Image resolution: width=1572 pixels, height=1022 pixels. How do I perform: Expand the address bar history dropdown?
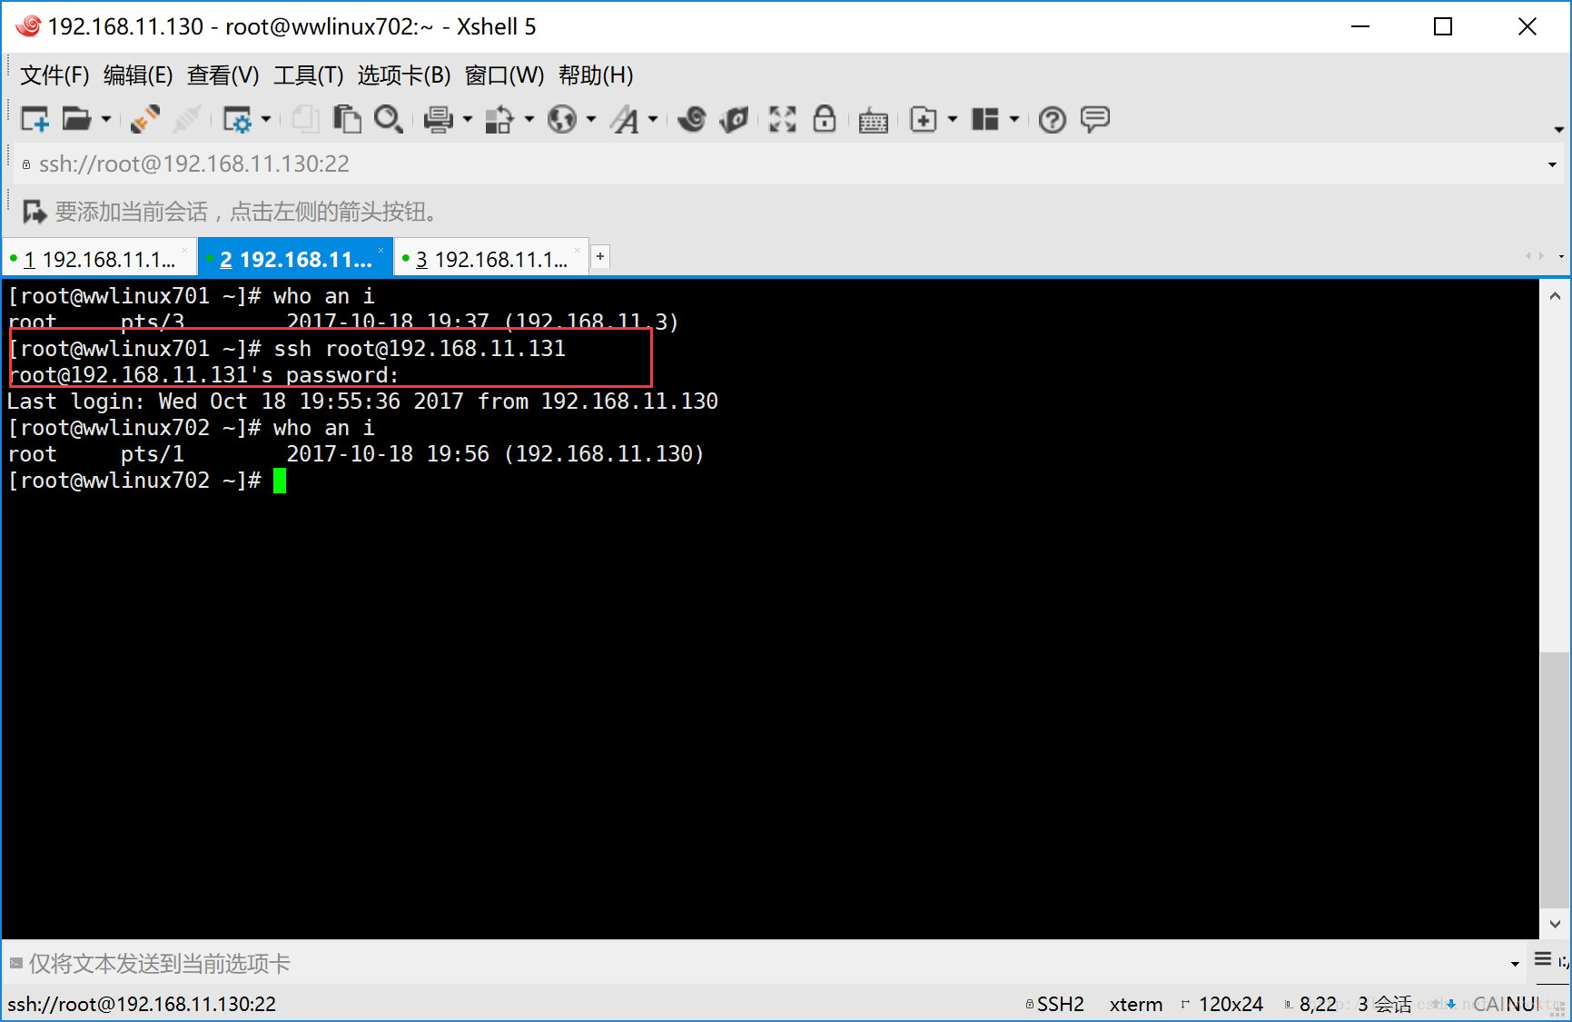click(1552, 164)
